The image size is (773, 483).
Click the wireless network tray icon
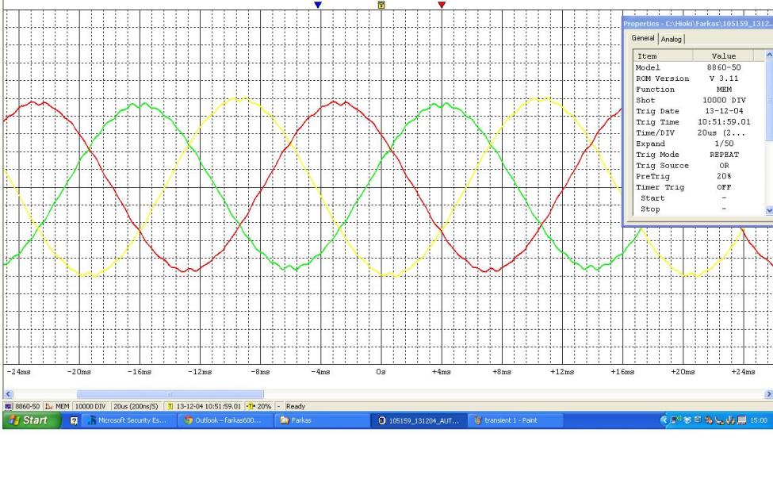(676, 420)
